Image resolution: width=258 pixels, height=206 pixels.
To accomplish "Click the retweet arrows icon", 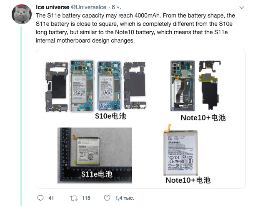I will 73,198.
